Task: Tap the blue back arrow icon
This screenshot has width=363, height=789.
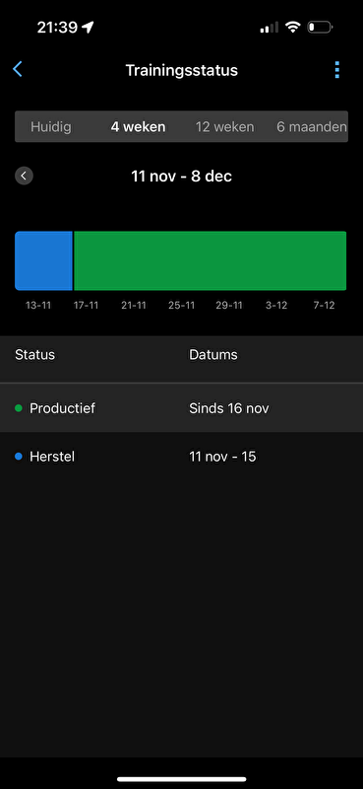Action: click(18, 69)
